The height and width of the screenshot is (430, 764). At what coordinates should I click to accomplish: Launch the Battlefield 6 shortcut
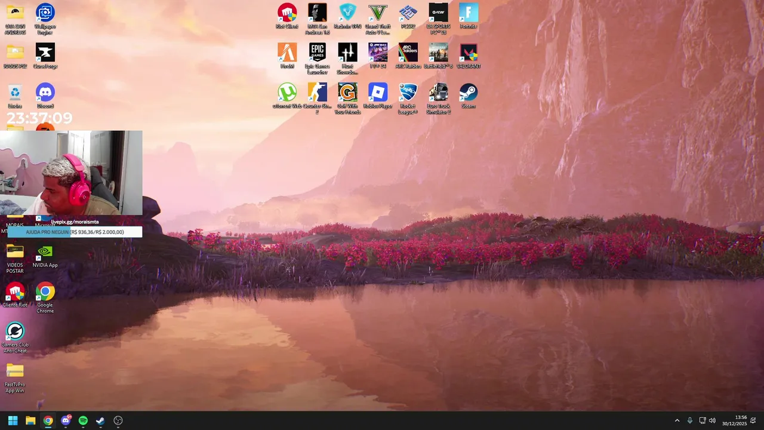438,56
